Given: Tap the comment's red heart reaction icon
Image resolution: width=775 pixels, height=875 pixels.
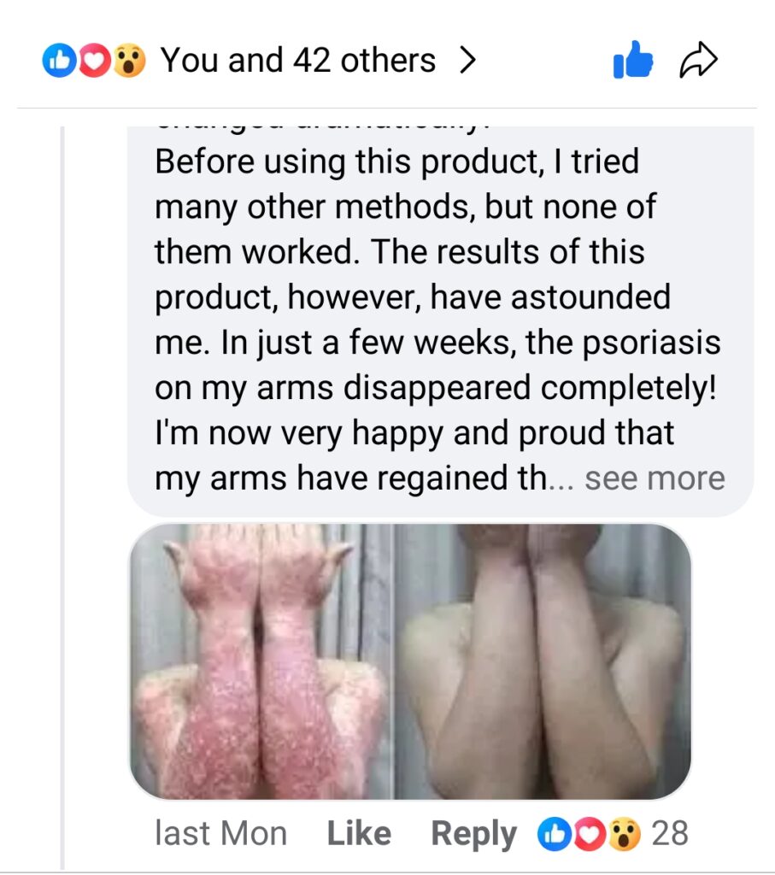Looking at the screenshot, I should tap(589, 833).
